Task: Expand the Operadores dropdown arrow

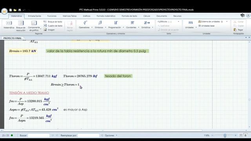Action: pyautogui.click(x=92, y=27)
